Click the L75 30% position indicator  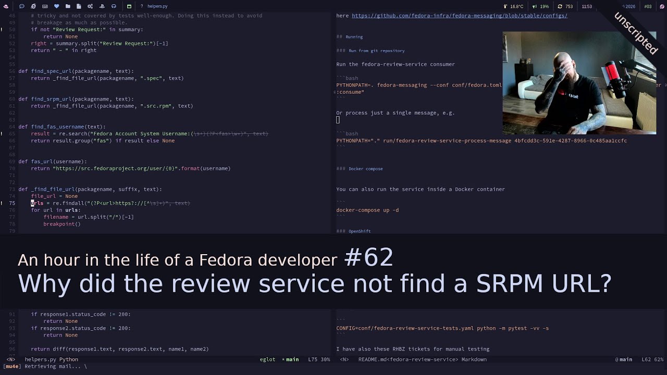coord(319,359)
